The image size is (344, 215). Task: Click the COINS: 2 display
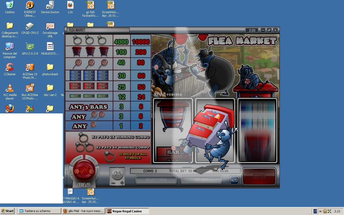[x=150, y=171]
